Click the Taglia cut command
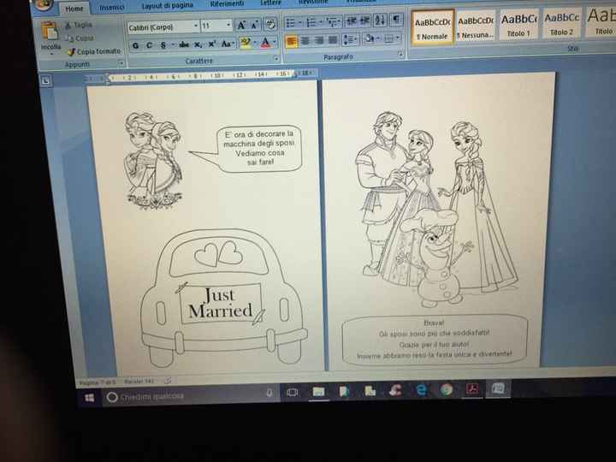Screen dimensions: 616x462 click(83, 27)
